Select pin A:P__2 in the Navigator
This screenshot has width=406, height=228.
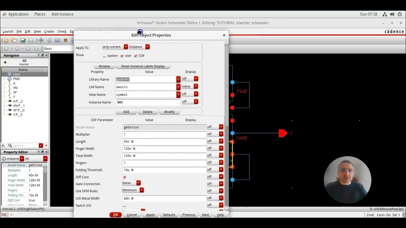point(17,101)
